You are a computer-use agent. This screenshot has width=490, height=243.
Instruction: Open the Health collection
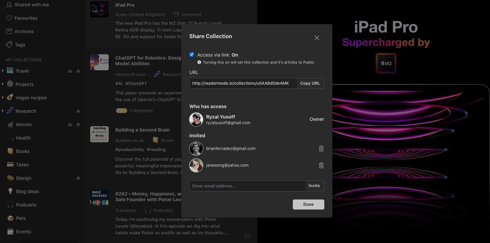pyautogui.click(x=23, y=138)
